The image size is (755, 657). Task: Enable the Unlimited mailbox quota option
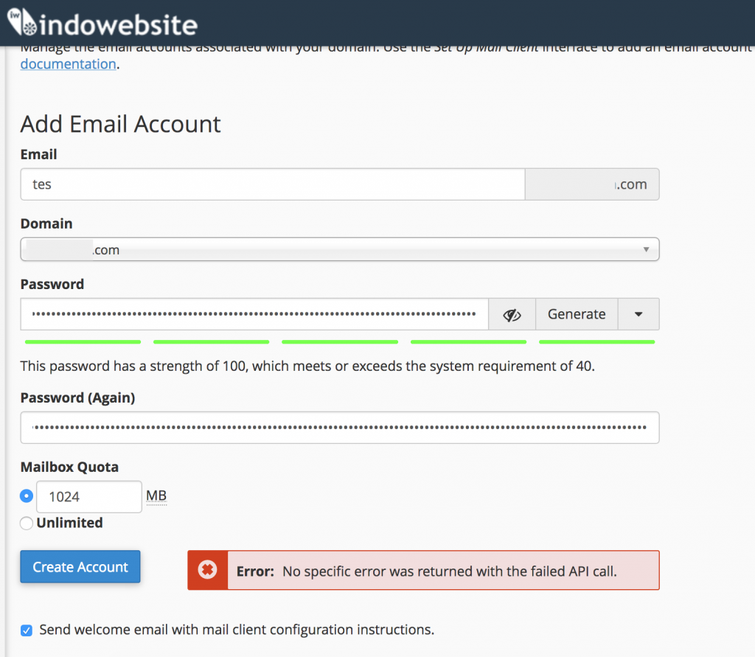[26, 523]
